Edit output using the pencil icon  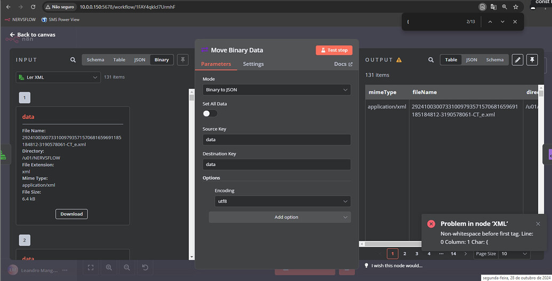[517, 60]
